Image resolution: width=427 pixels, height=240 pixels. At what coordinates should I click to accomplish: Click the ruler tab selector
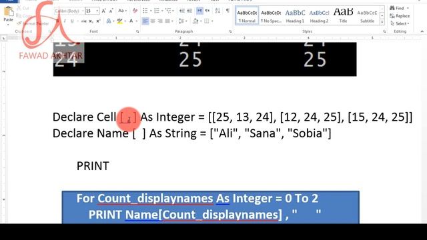[x=3, y=39]
